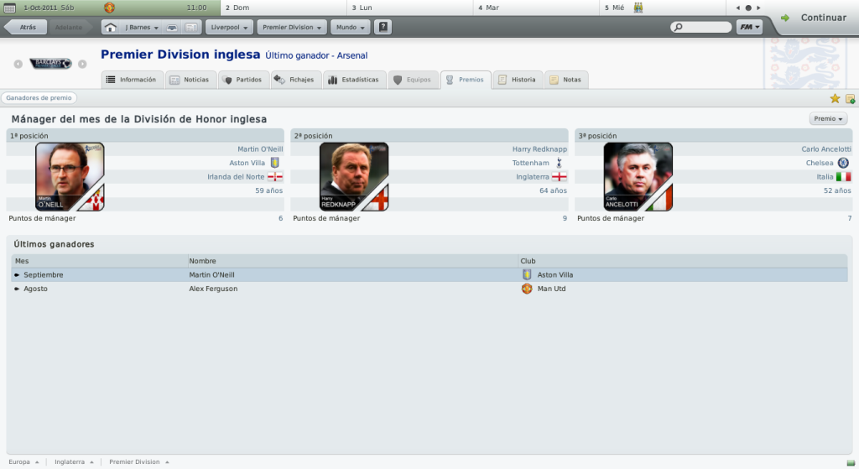
Task: Open the J Barnes dropdown
Action: [141, 28]
